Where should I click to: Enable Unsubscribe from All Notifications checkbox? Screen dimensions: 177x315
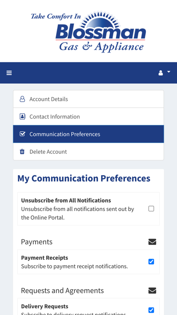pyautogui.click(x=151, y=209)
